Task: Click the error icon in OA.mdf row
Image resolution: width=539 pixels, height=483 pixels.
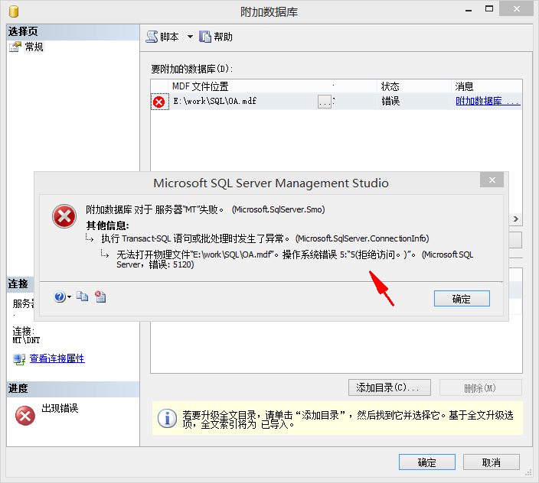Action: pos(159,102)
